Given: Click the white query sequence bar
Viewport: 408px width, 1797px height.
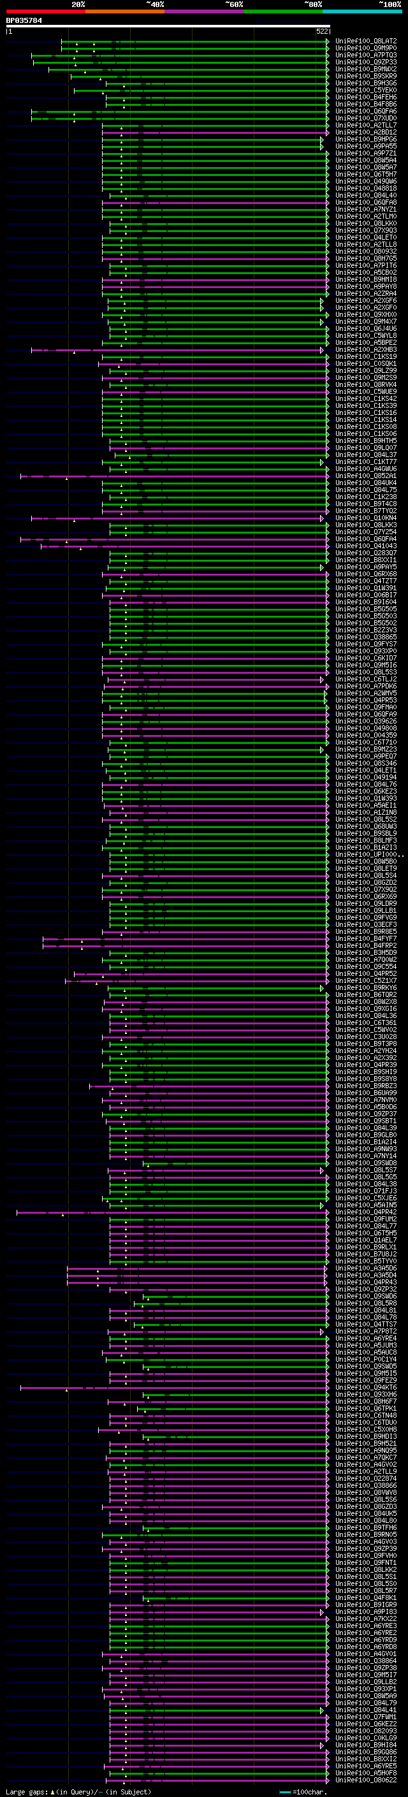Looking at the screenshot, I should point(168,27).
